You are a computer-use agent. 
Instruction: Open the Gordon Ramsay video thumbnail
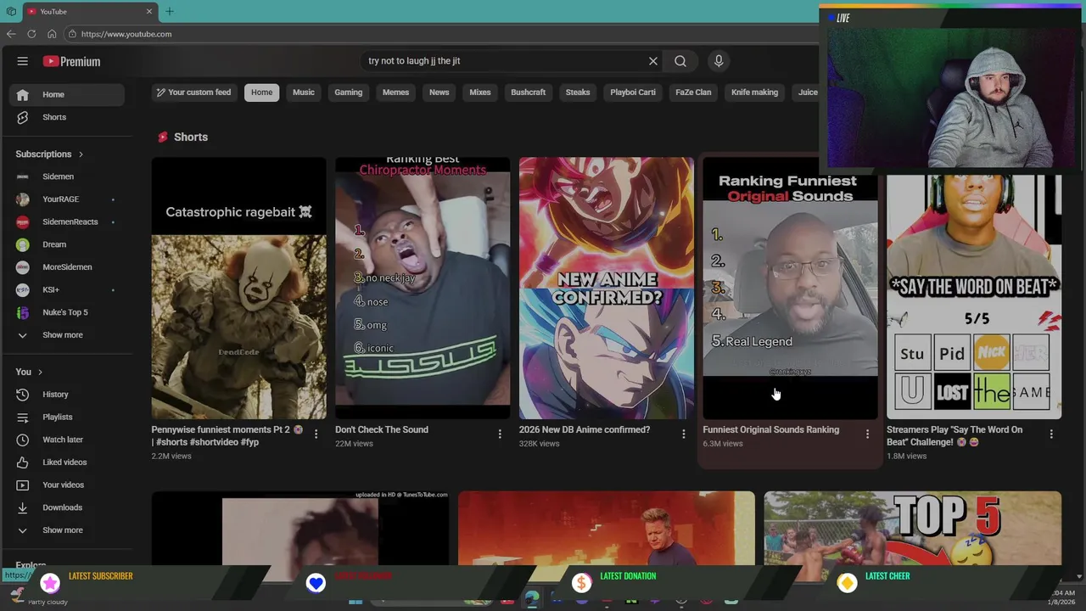[606, 528]
